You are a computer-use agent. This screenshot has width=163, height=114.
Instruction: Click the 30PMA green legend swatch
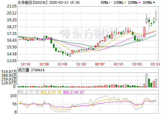coord(154,2)
